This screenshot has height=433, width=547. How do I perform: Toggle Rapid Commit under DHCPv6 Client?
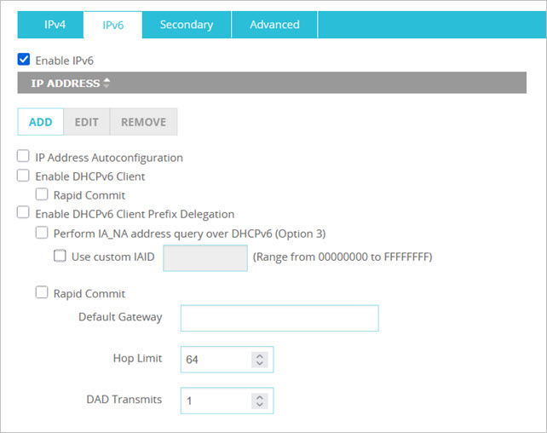click(x=42, y=195)
